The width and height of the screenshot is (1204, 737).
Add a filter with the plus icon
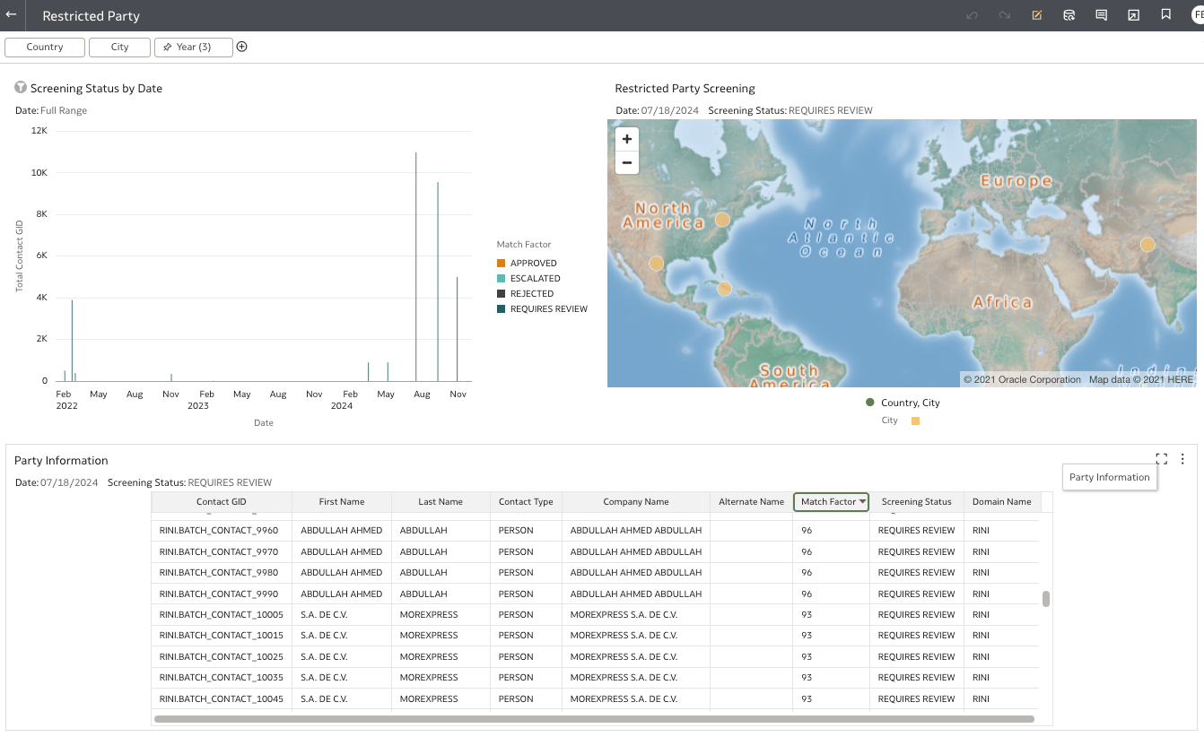(241, 47)
